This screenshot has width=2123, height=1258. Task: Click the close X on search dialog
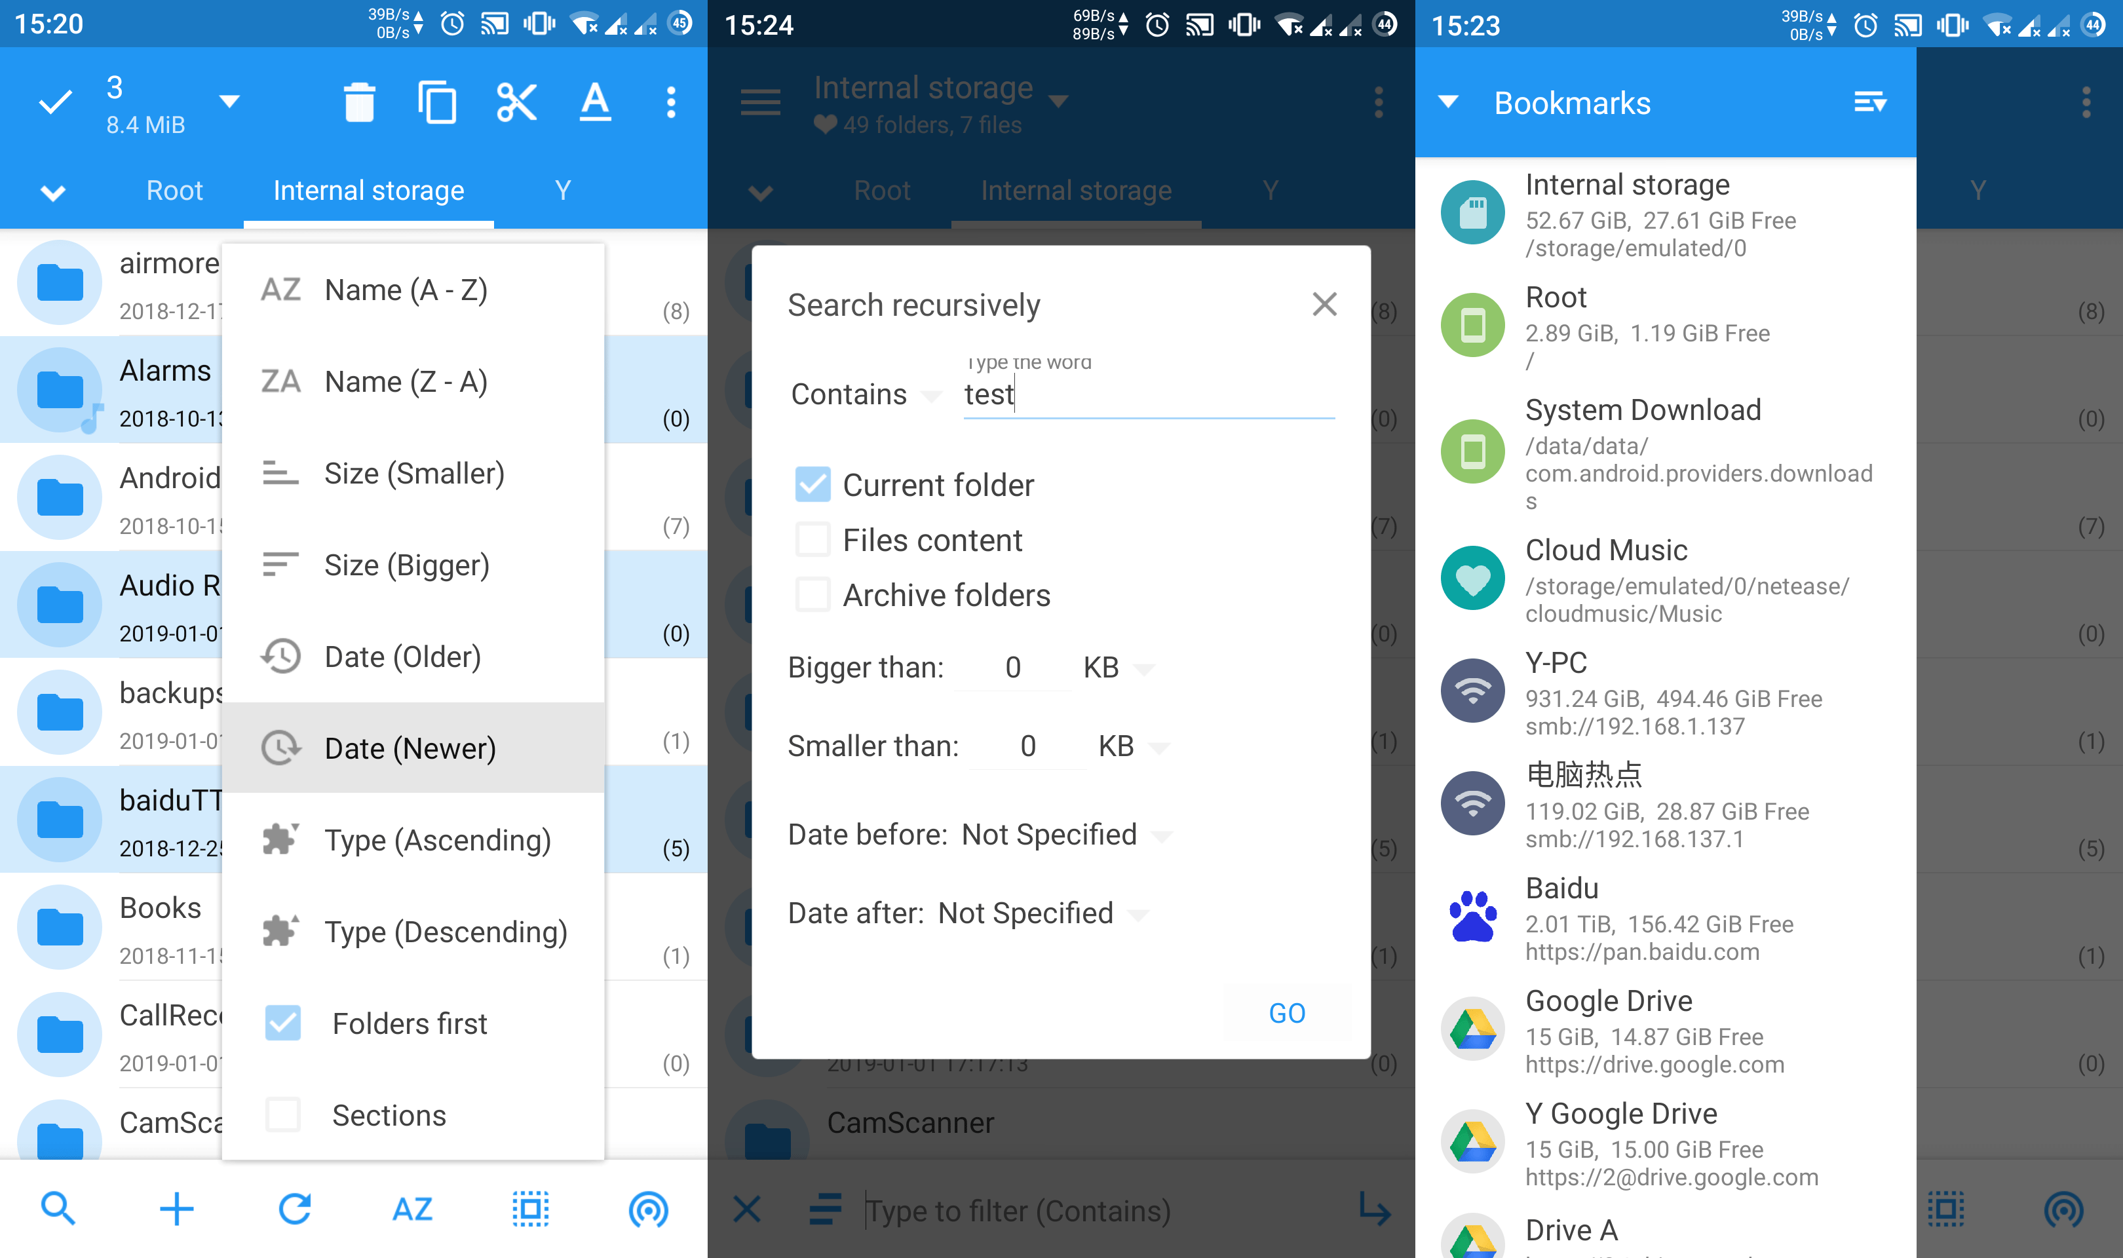coord(1324,303)
